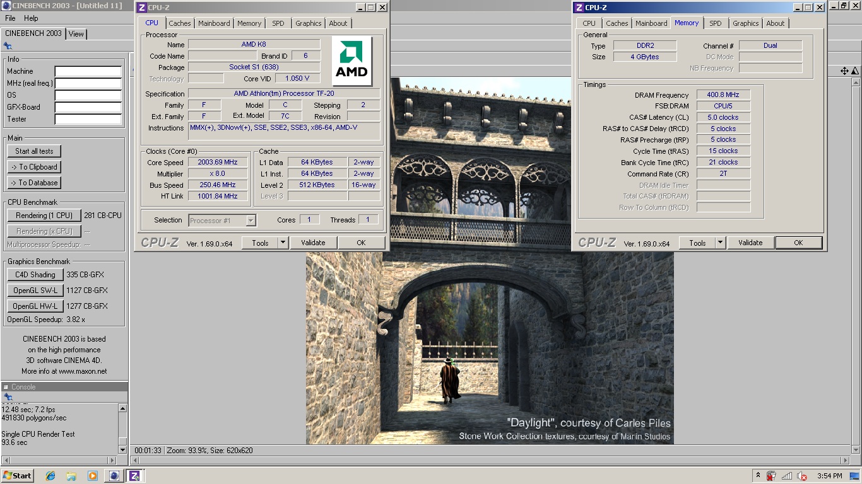
Task: Click the muted volume speaker tray icon
Action: tap(802, 476)
